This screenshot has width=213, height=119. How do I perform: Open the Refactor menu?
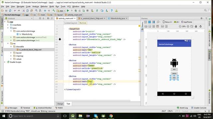click(x=44, y=7)
